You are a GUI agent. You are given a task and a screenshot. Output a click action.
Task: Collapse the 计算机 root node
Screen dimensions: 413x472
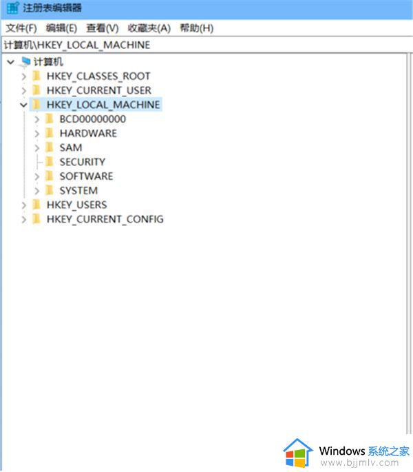[x=11, y=62]
